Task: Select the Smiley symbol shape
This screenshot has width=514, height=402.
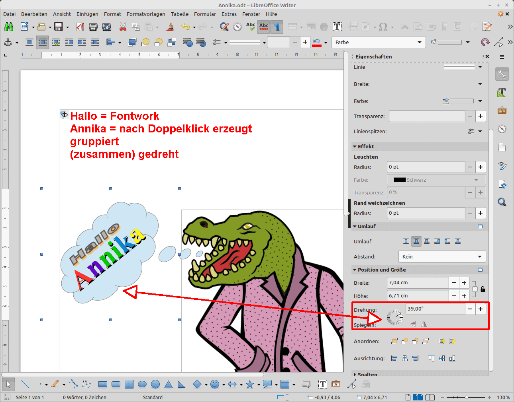Action: [x=215, y=384]
